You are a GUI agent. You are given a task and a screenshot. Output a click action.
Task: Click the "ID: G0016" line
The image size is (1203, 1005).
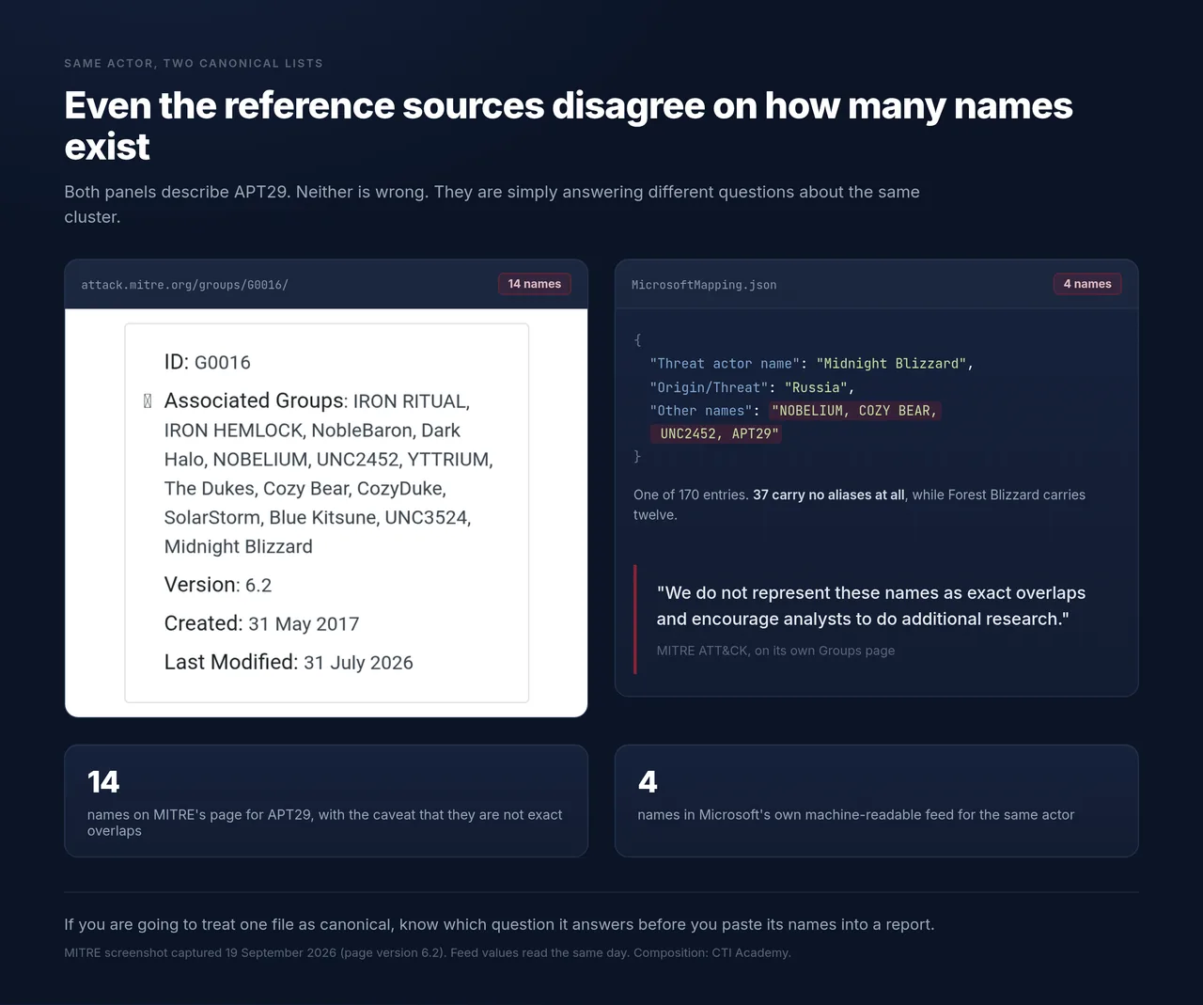pyautogui.click(x=208, y=362)
